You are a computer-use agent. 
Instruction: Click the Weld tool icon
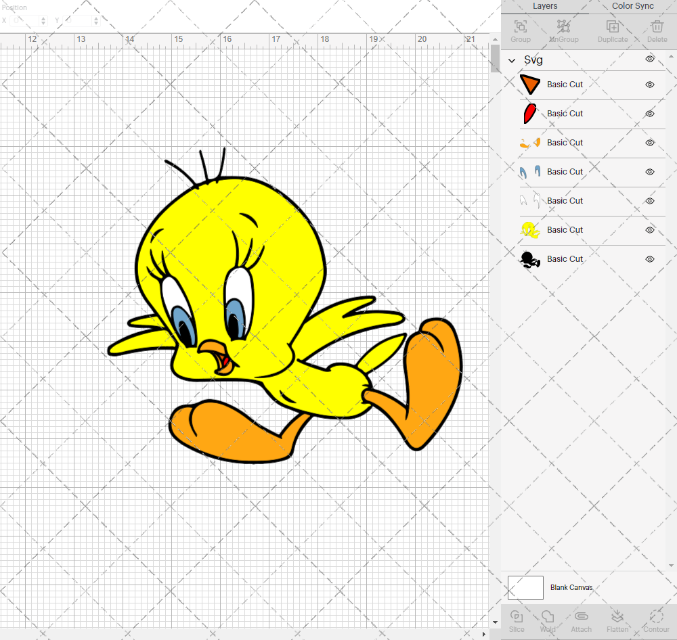[548, 616]
